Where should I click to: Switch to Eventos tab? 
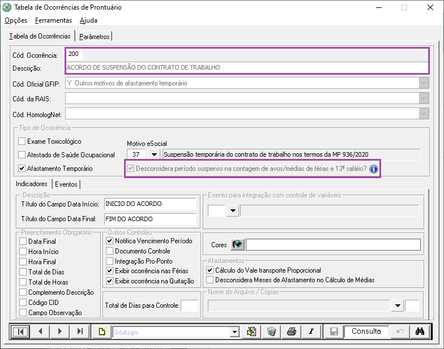coord(66,184)
